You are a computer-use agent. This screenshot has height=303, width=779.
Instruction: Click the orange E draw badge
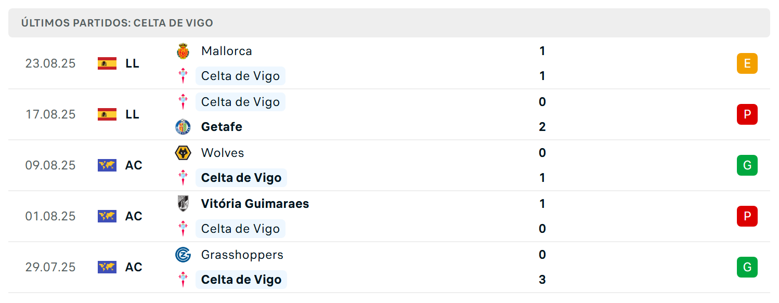[747, 63]
